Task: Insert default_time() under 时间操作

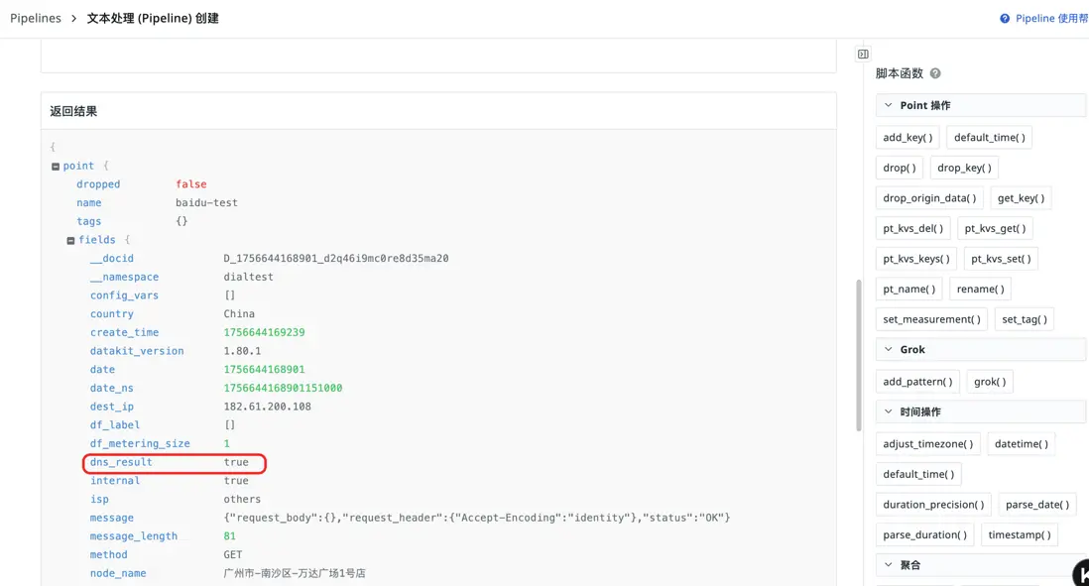Action: point(918,474)
